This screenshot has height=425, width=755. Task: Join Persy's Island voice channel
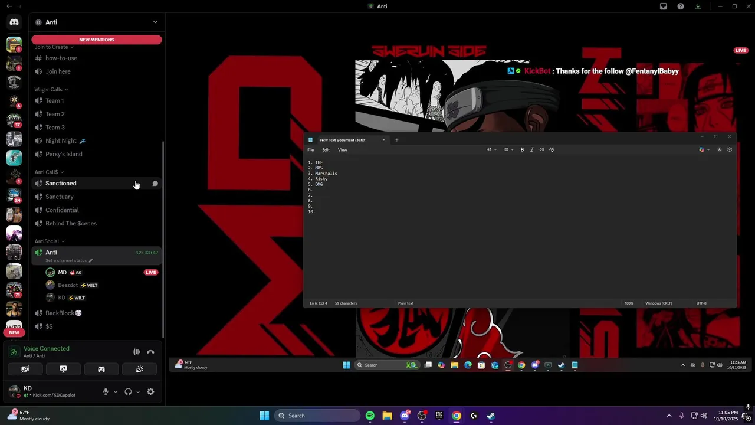(97, 154)
